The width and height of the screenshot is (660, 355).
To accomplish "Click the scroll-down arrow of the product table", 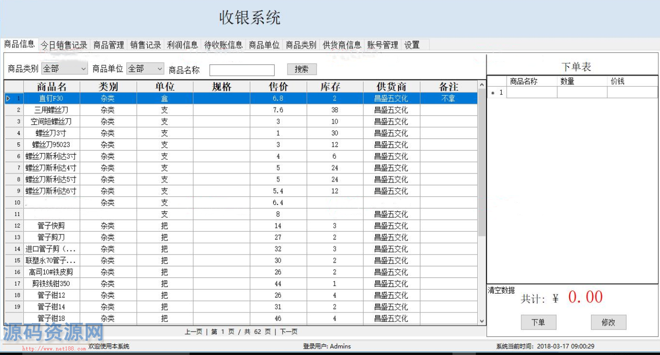I will click(x=482, y=321).
